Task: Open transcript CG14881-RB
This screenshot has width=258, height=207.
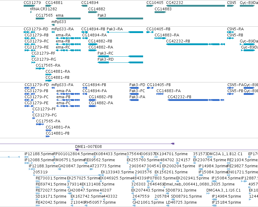Action: click(57, 78)
